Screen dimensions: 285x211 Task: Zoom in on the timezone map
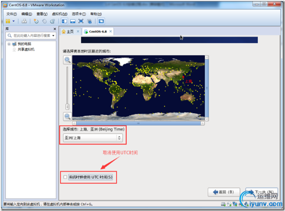click(x=67, y=60)
